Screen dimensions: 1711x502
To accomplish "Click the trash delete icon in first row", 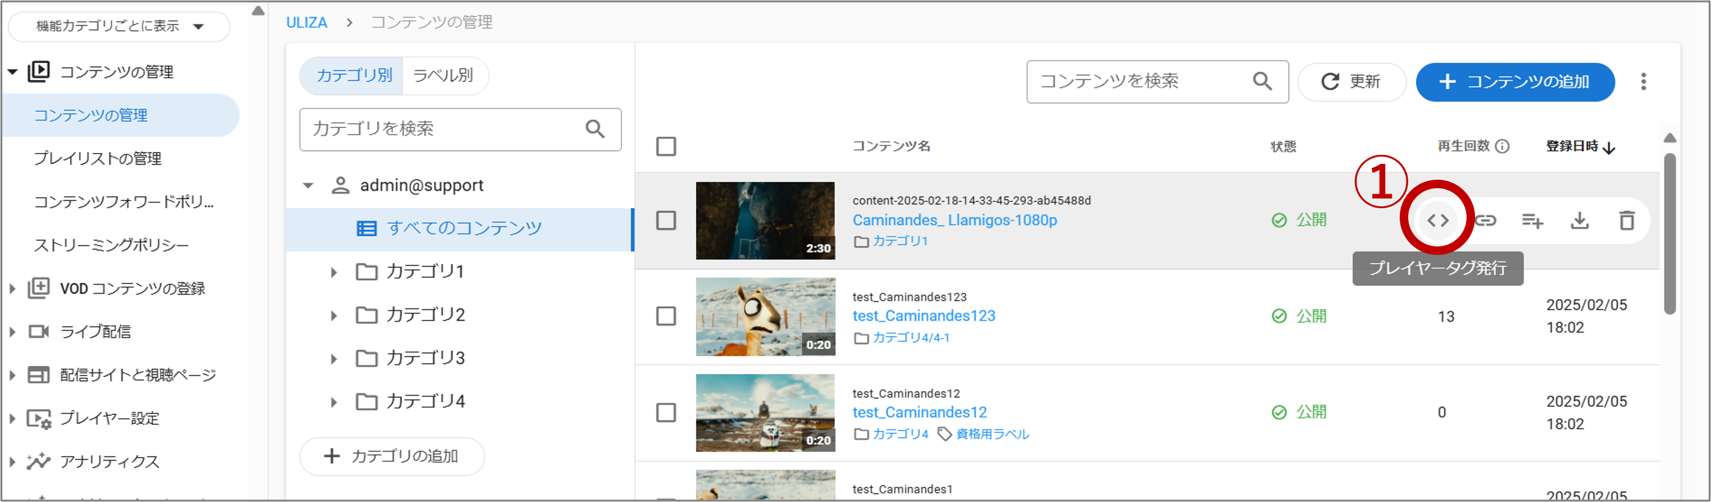I will (x=1626, y=220).
